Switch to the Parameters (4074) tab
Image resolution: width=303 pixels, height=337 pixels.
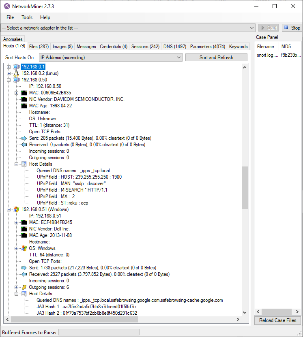pyautogui.click(x=207, y=47)
